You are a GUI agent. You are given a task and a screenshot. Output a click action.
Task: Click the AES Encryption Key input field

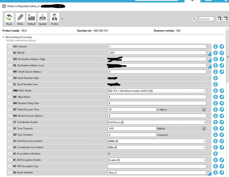point(157,166)
